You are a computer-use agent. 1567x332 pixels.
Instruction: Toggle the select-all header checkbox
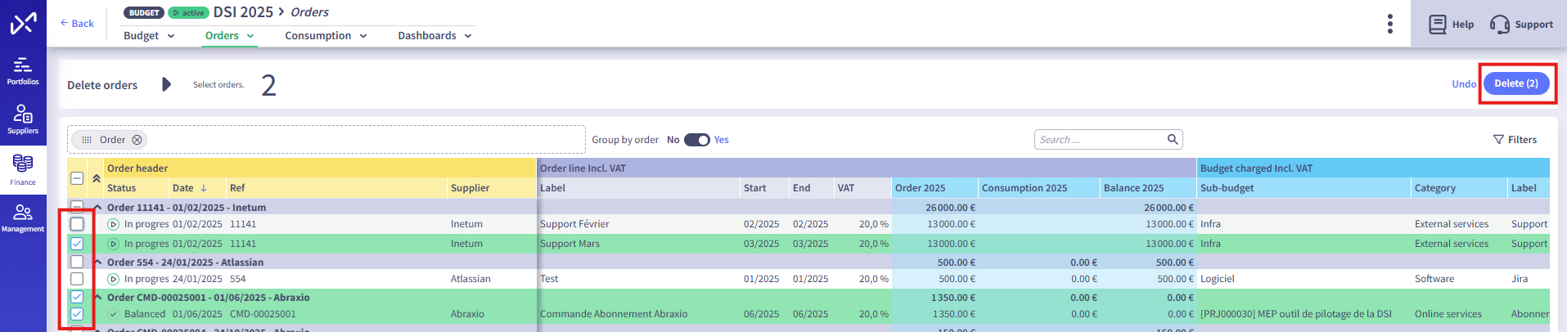tap(77, 178)
